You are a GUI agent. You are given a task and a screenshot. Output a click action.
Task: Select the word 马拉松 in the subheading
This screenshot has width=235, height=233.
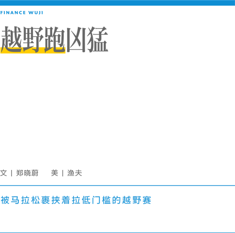coord(25,200)
